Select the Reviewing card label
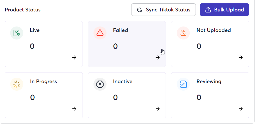 (x=209, y=82)
